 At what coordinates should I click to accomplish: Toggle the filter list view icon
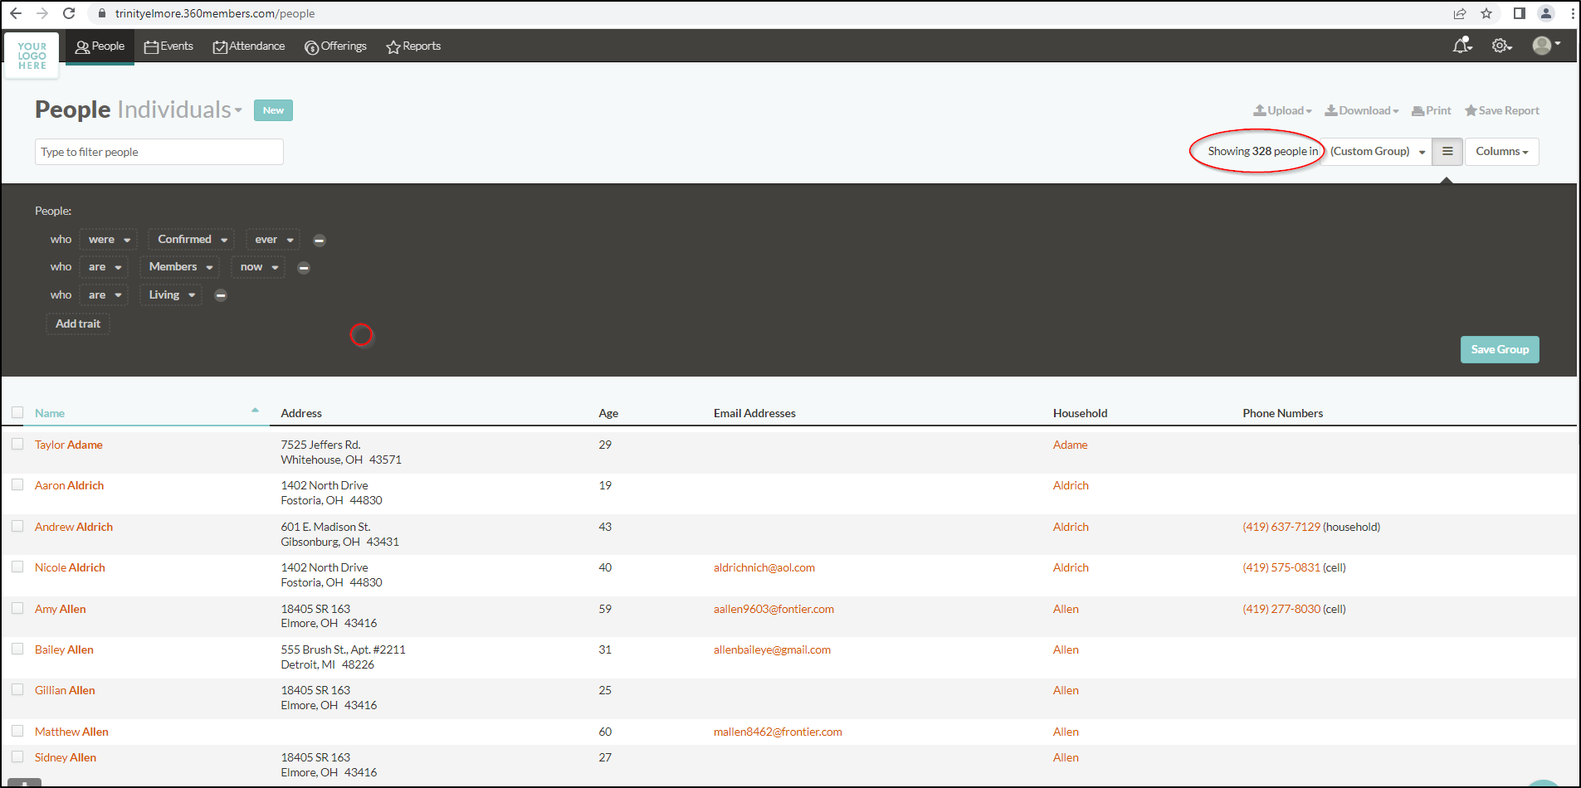click(x=1447, y=151)
